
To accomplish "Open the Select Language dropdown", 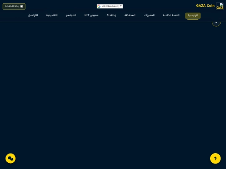I will 110,6.
